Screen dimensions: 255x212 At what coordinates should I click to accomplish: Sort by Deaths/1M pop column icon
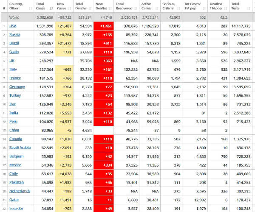(x=226, y=8)
